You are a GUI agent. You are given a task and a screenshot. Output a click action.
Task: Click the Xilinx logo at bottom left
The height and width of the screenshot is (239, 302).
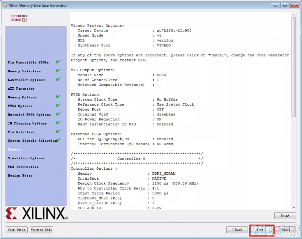pos(37,213)
